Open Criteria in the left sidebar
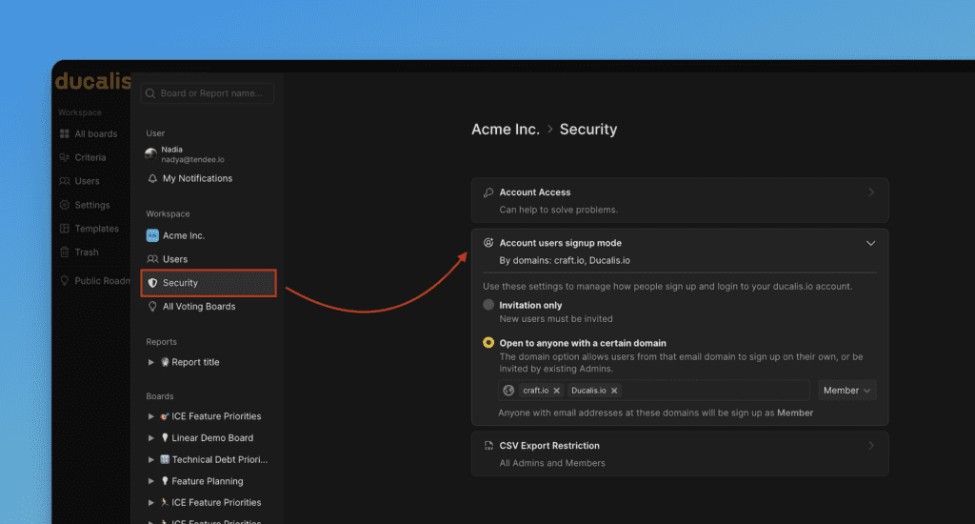975x524 pixels. 90,158
